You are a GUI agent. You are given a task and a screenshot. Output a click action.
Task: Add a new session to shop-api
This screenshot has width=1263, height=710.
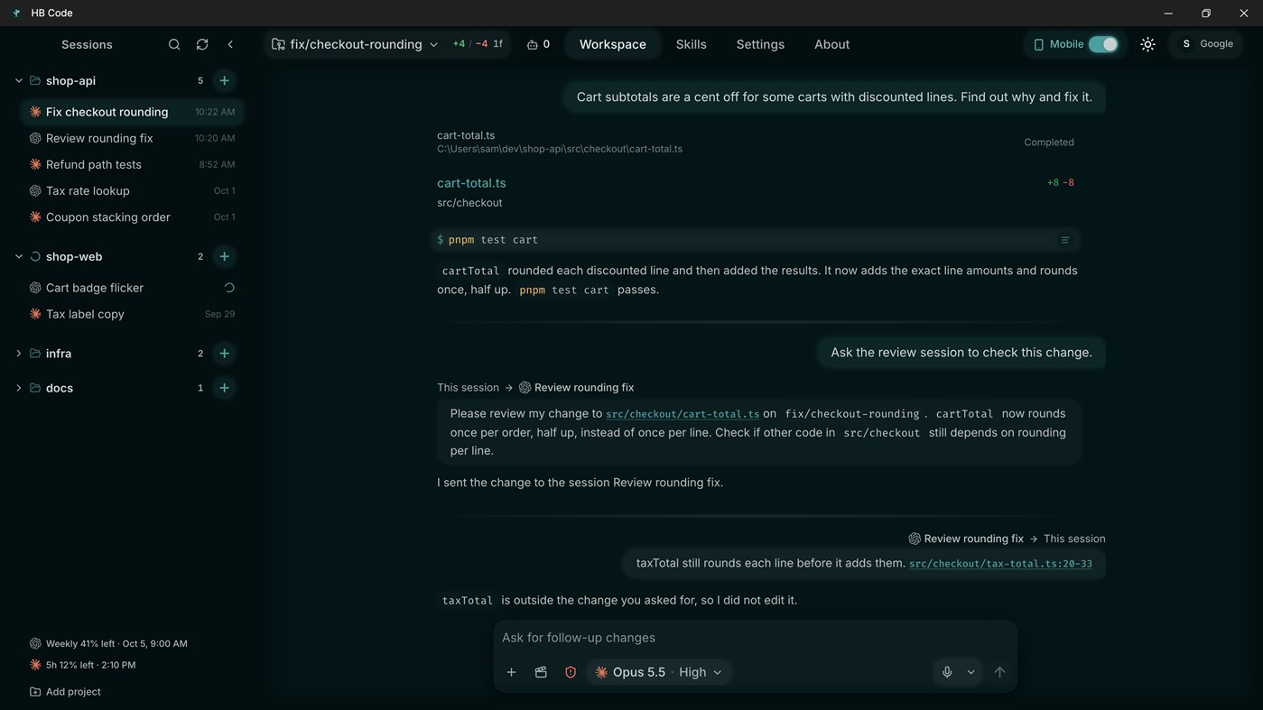pos(224,80)
